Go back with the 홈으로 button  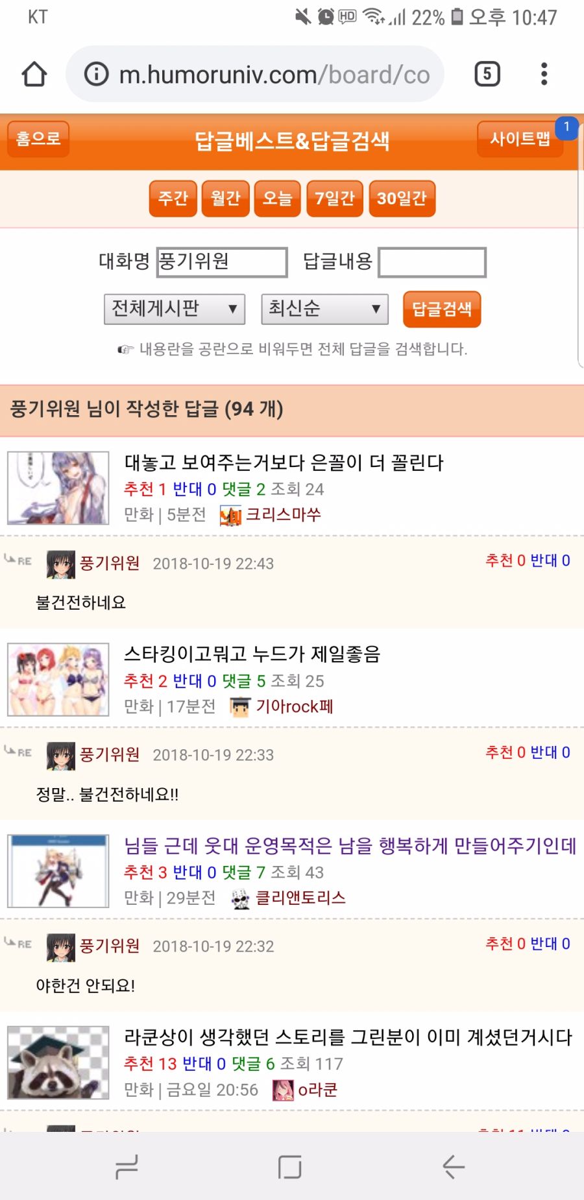[x=38, y=139]
